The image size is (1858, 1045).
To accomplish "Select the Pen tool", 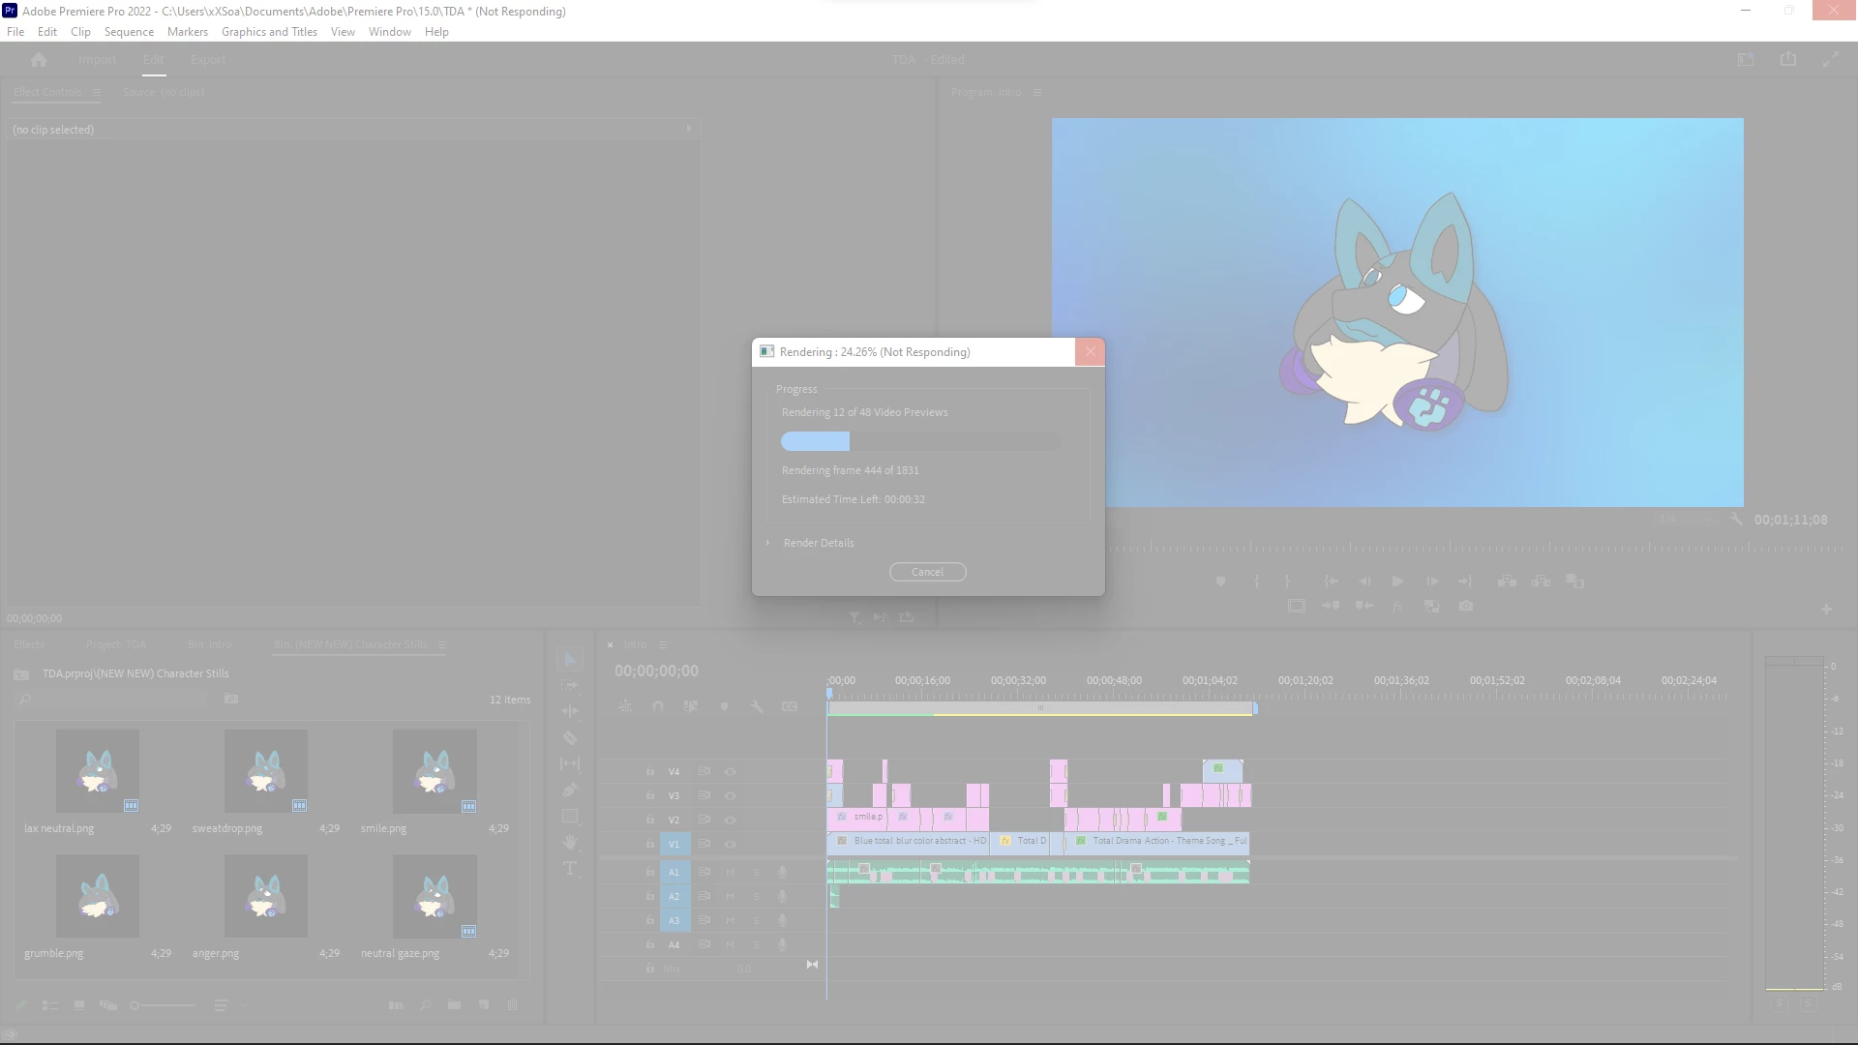I will [x=570, y=791].
